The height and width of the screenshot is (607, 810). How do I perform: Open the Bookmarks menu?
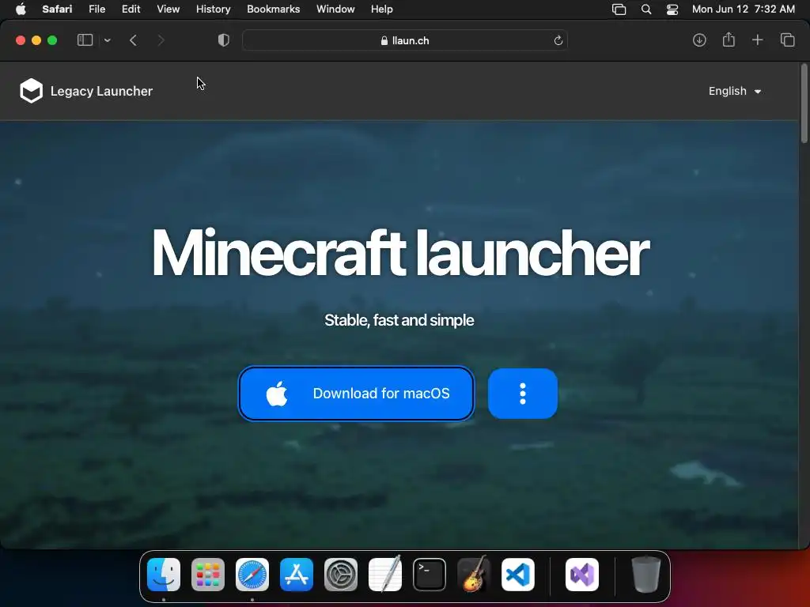(273, 9)
